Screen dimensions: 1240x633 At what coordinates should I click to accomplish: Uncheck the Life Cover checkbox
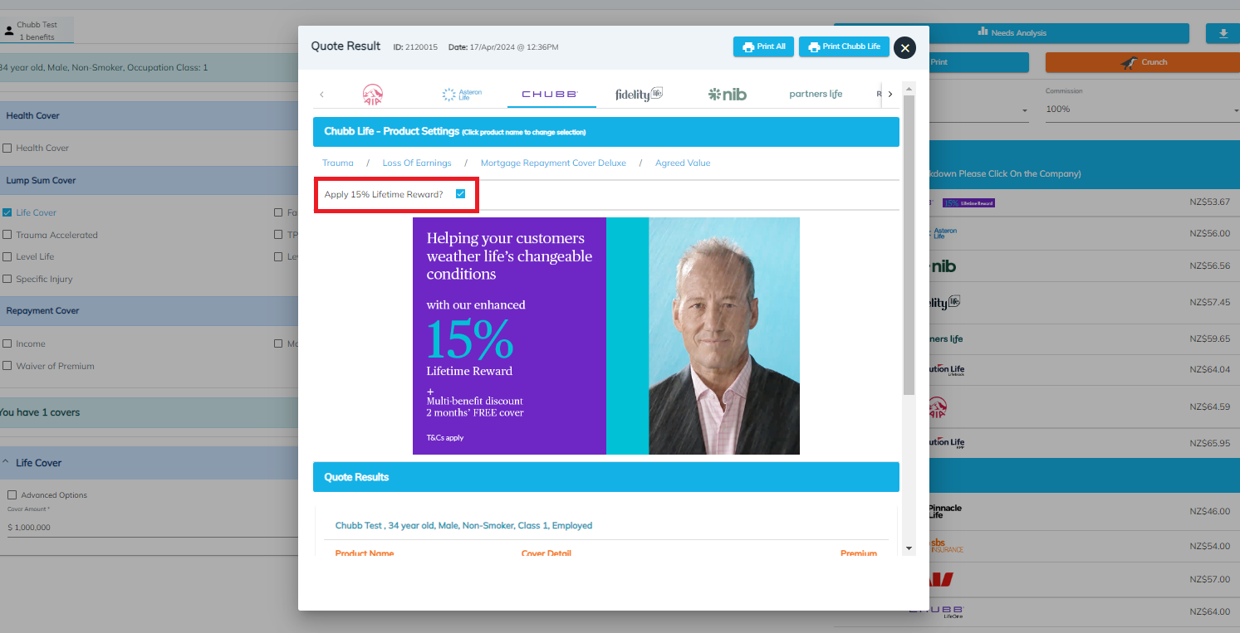point(7,212)
